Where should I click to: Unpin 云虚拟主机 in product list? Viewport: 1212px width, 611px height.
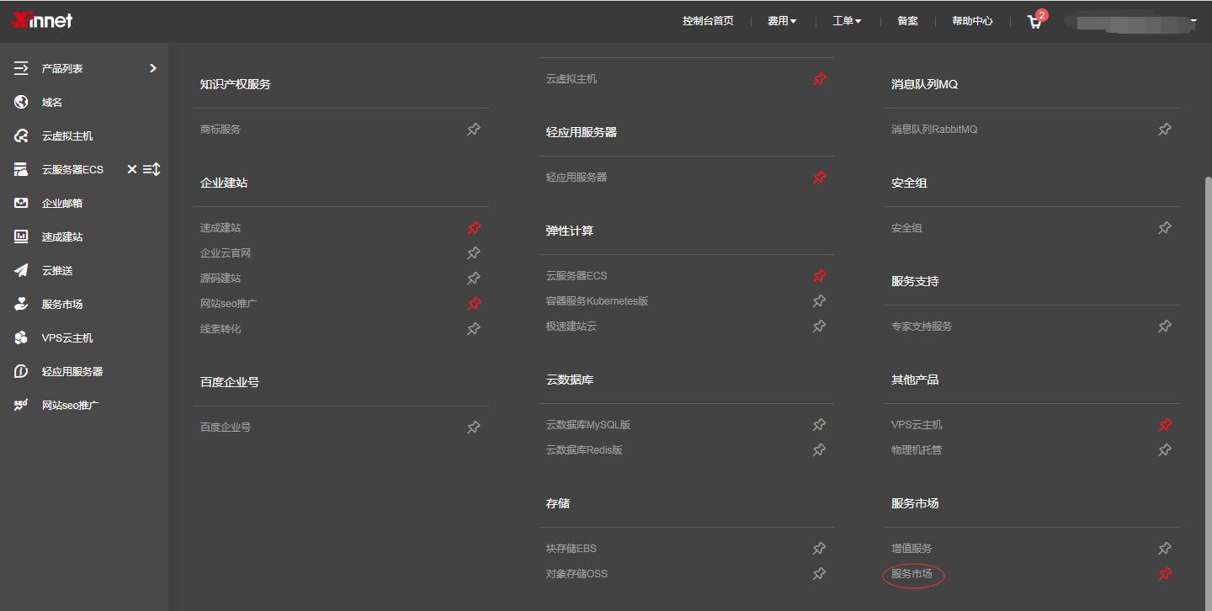pyautogui.click(x=819, y=79)
